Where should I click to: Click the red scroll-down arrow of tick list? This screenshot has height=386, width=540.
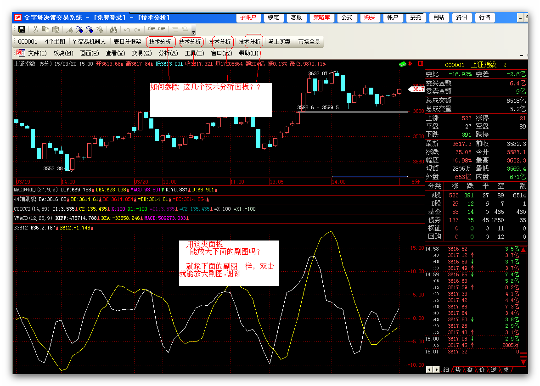point(523,362)
